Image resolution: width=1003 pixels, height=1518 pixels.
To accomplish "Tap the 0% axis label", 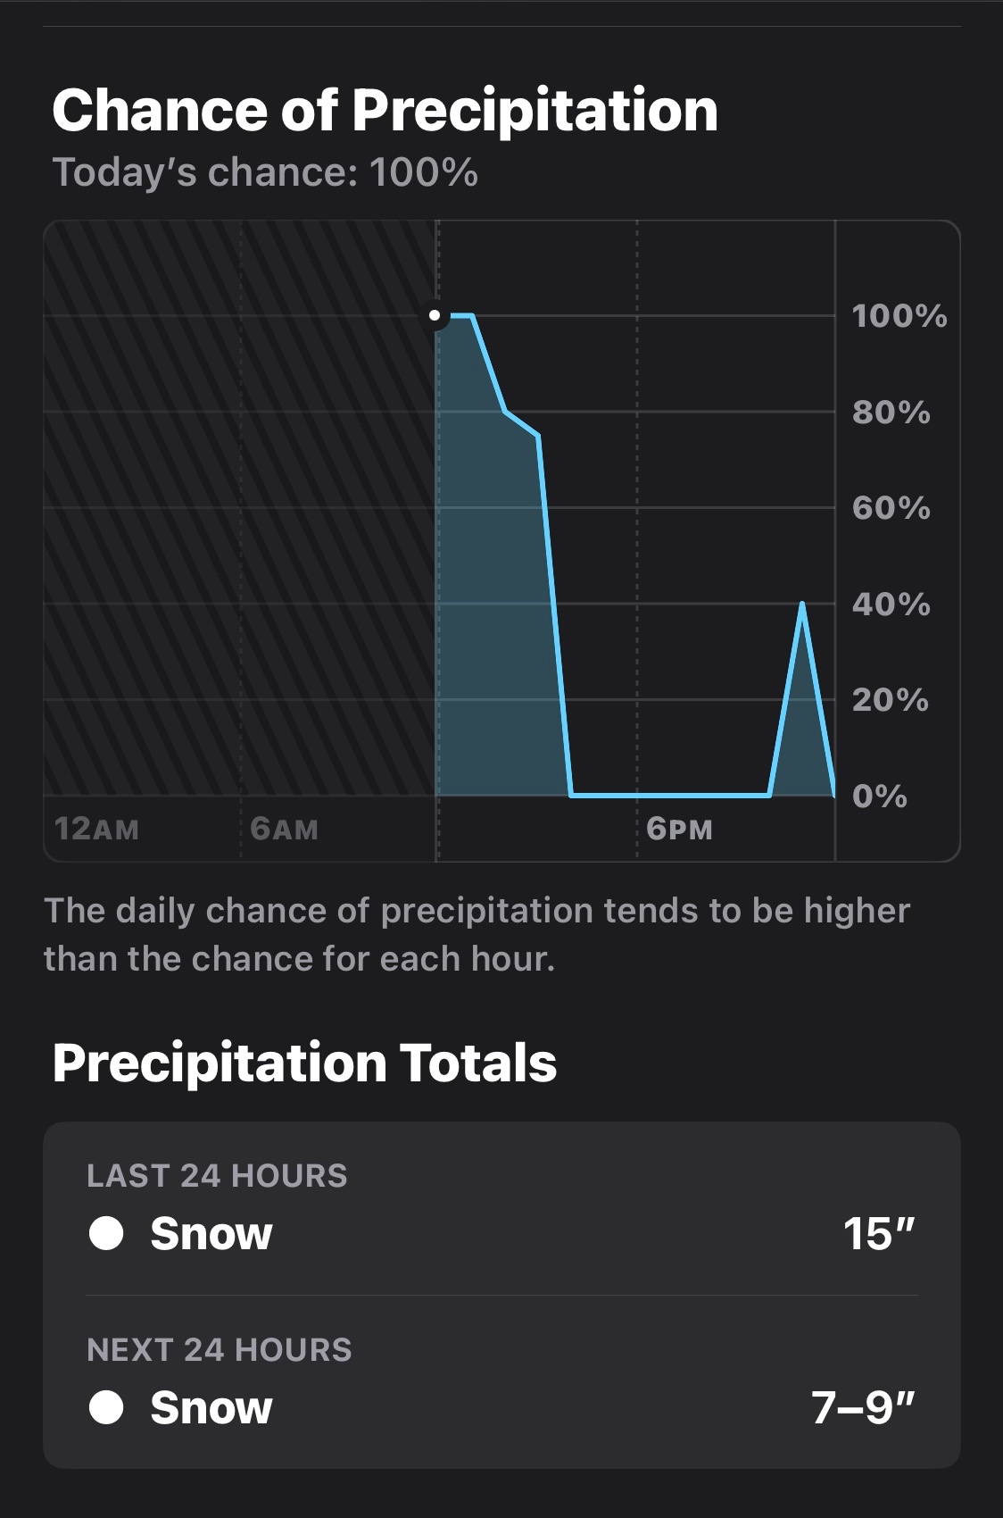I will (x=879, y=796).
